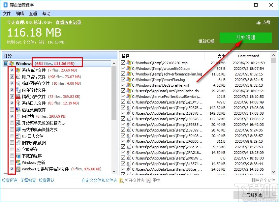279x202 pixels.
Task: Click the 点赞 like label
Action: coord(266,22)
